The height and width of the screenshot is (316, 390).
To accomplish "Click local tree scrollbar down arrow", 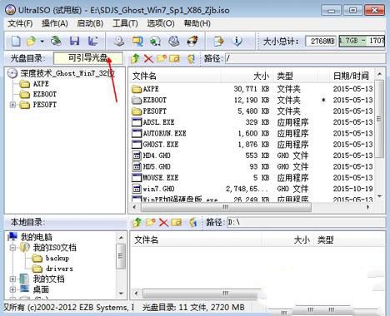I will point(121,293).
